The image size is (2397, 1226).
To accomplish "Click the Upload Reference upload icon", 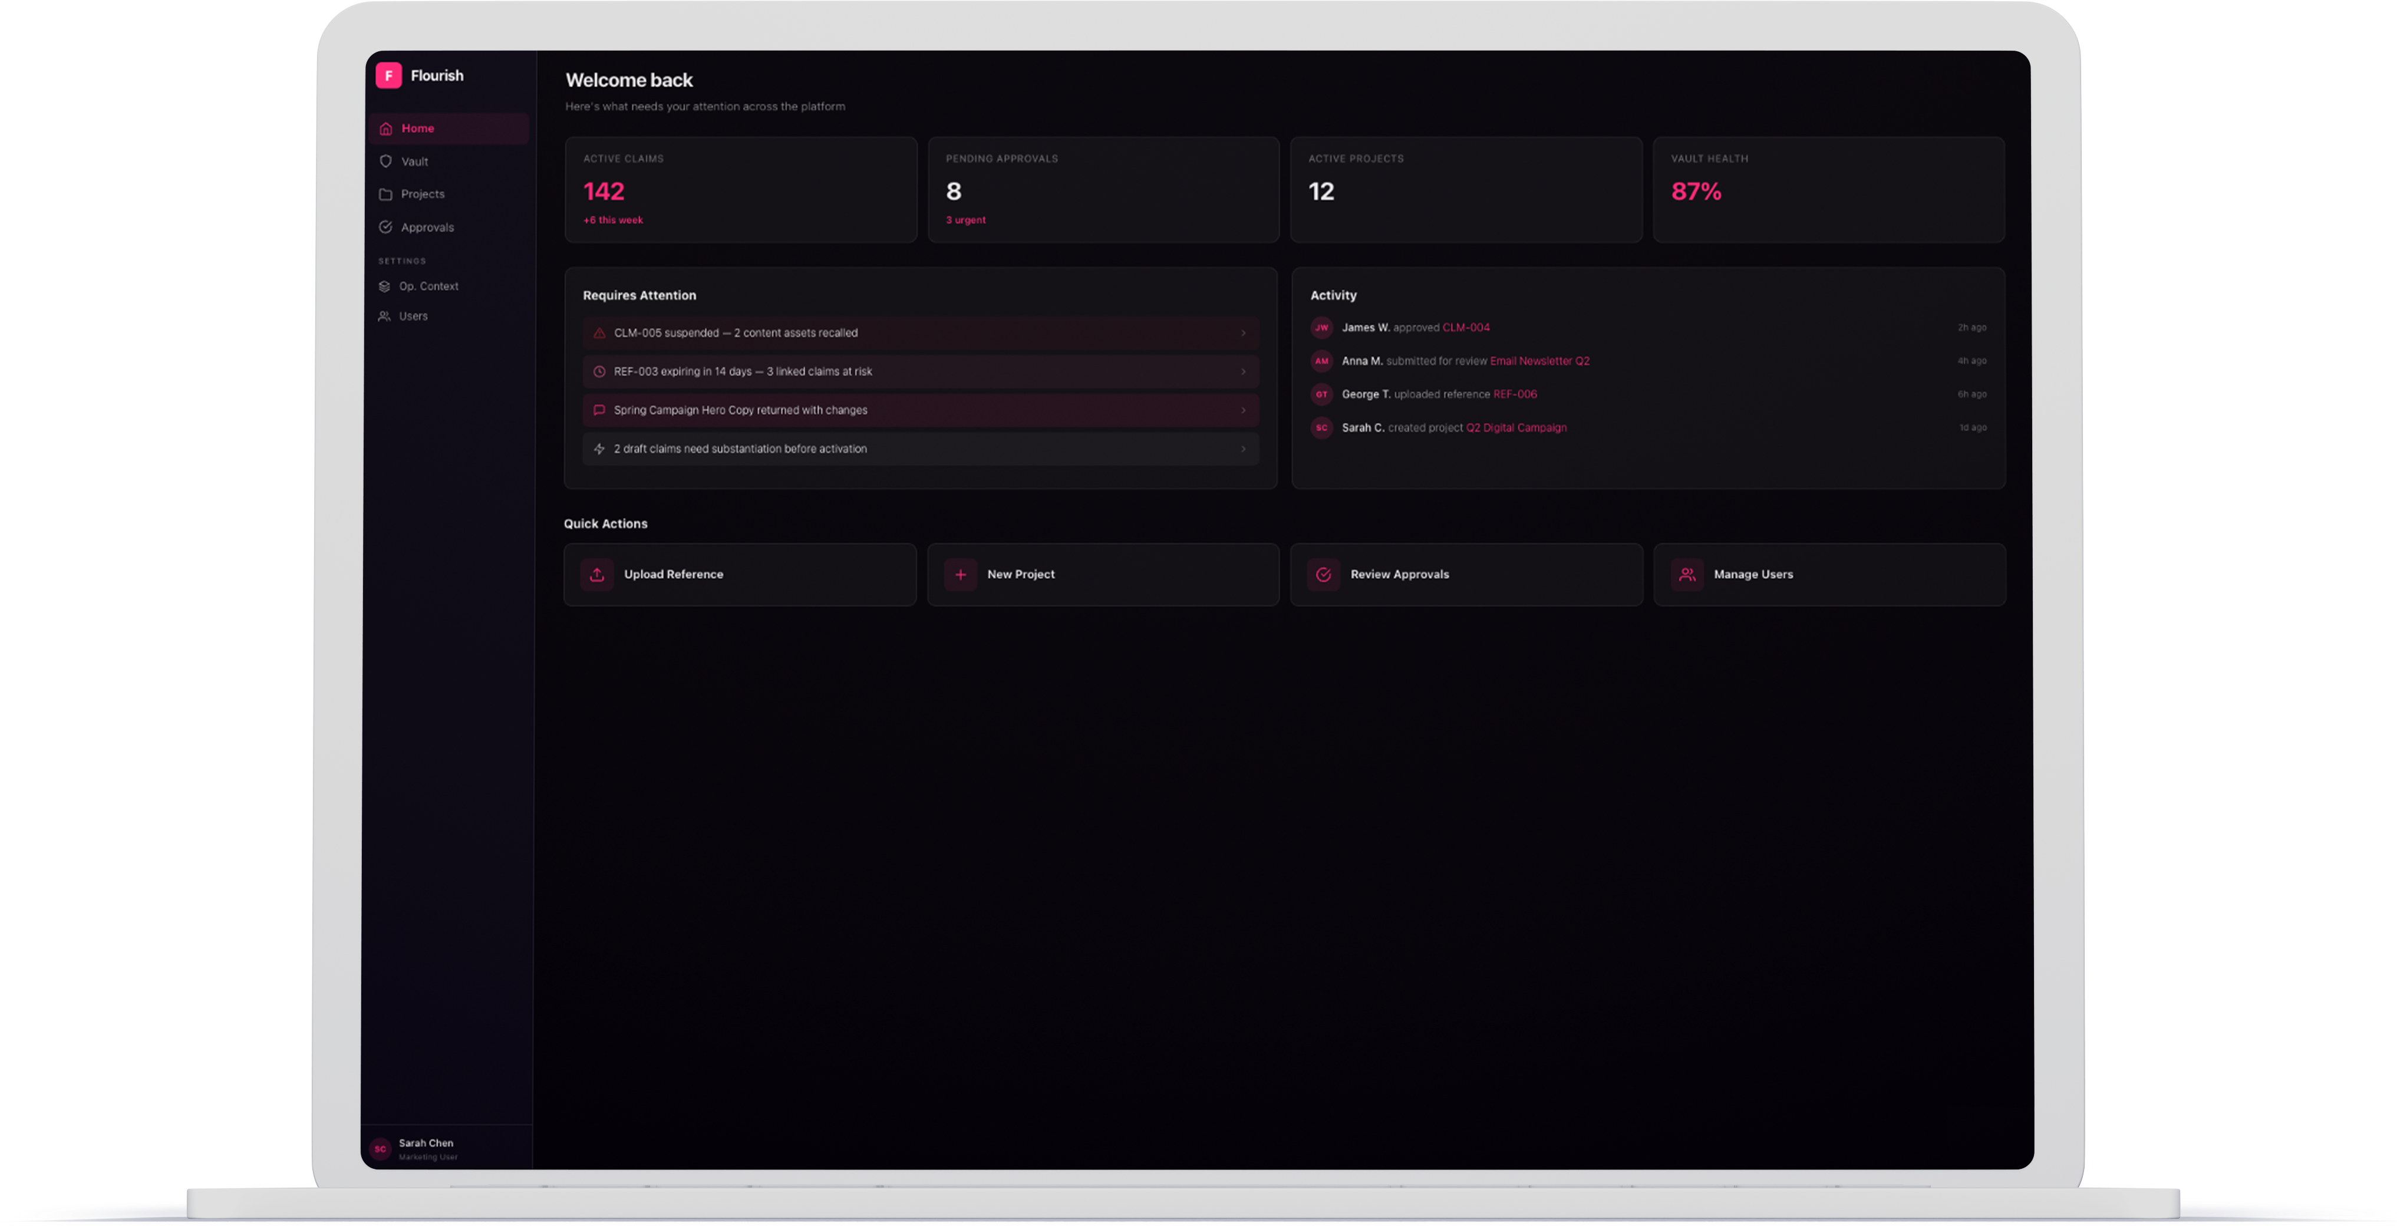I will coord(596,574).
